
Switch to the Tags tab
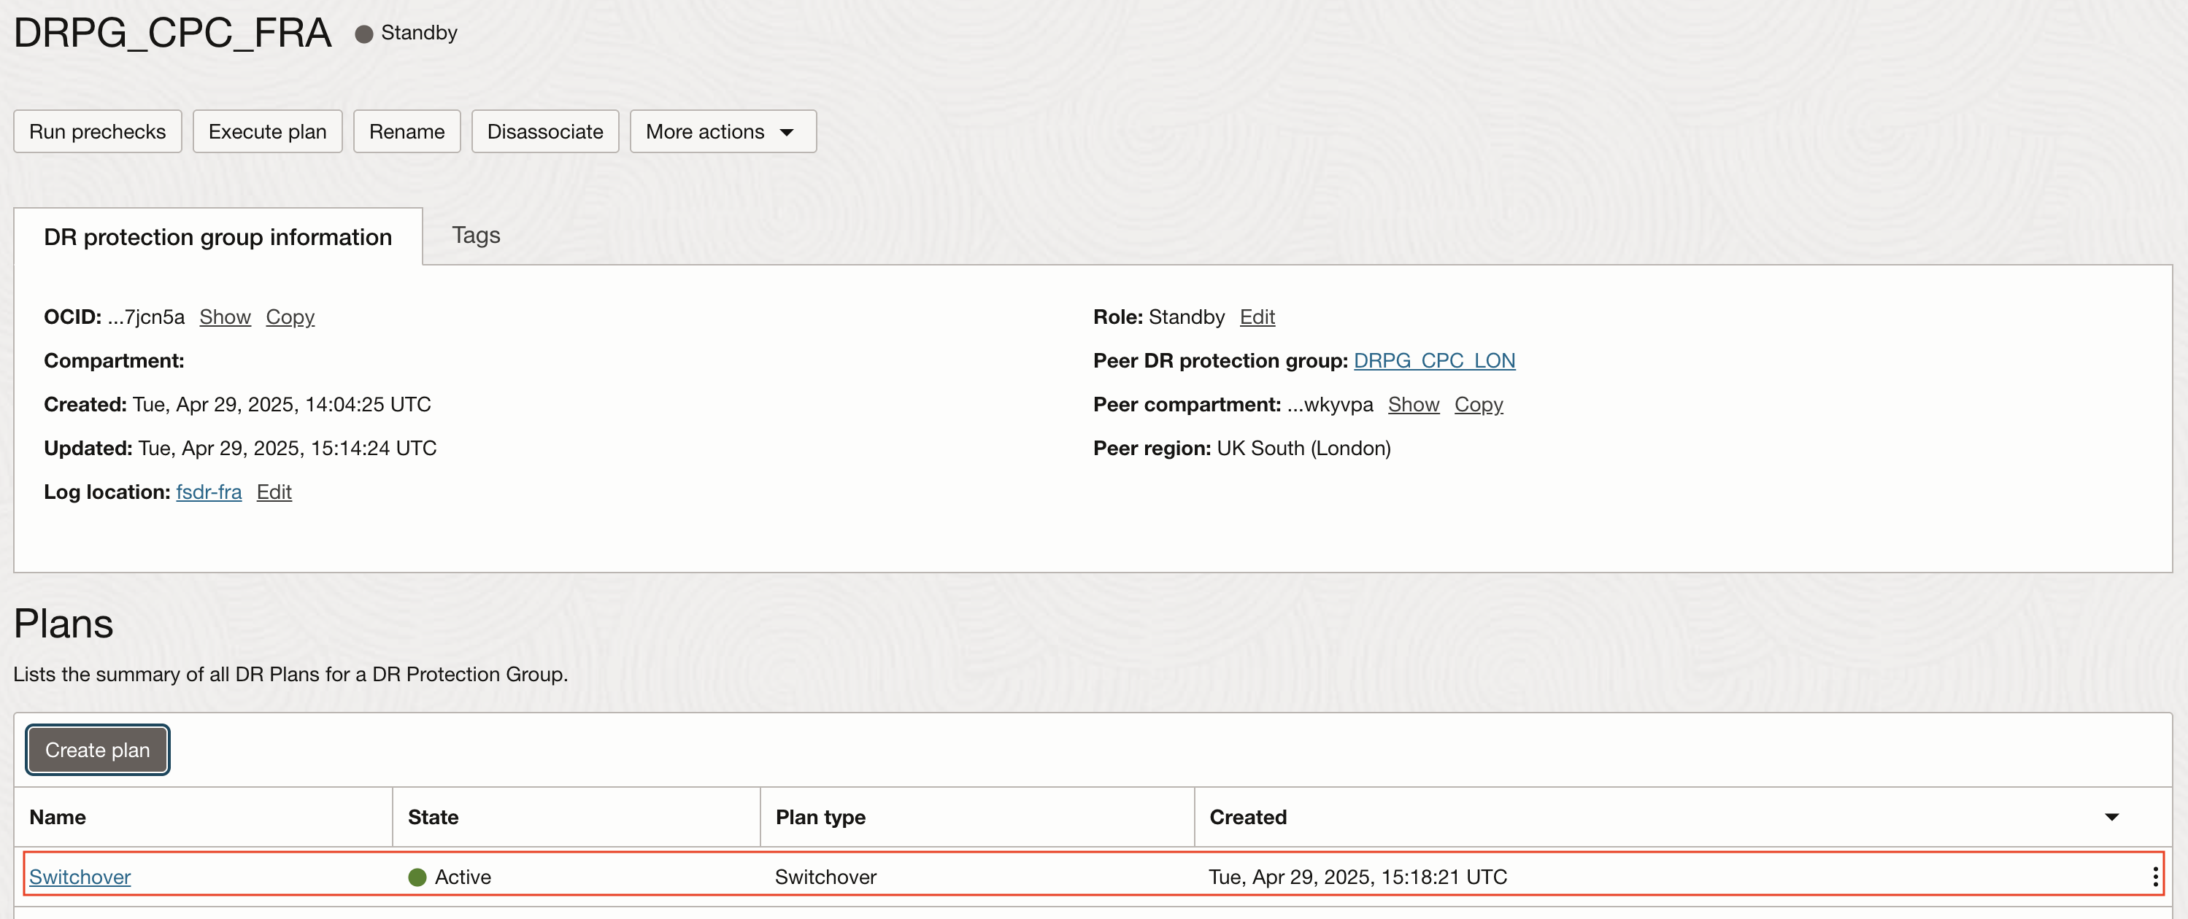pos(476,235)
